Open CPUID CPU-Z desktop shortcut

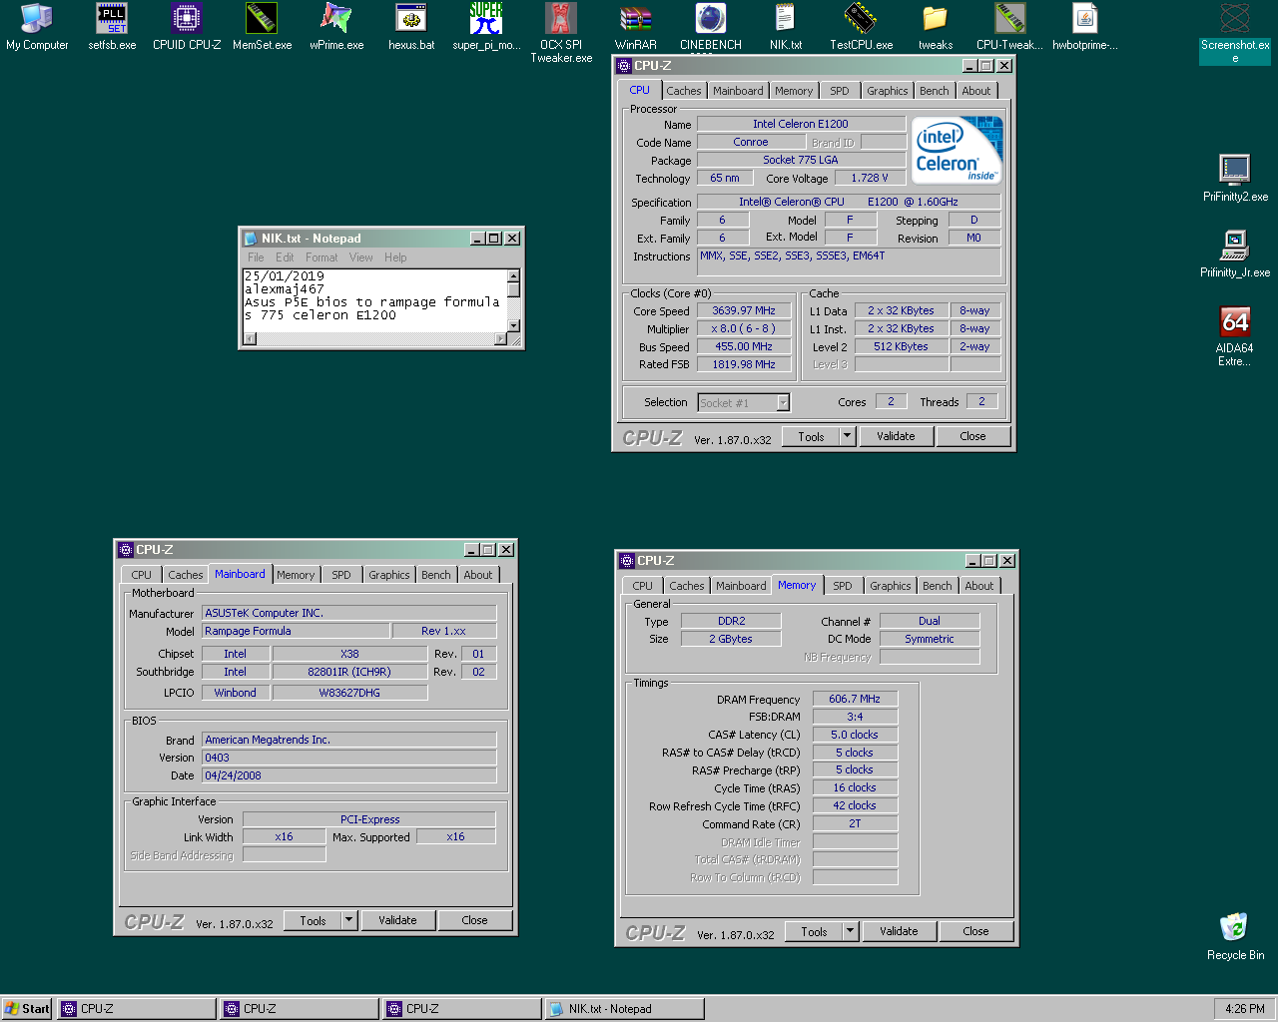[187, 27]
